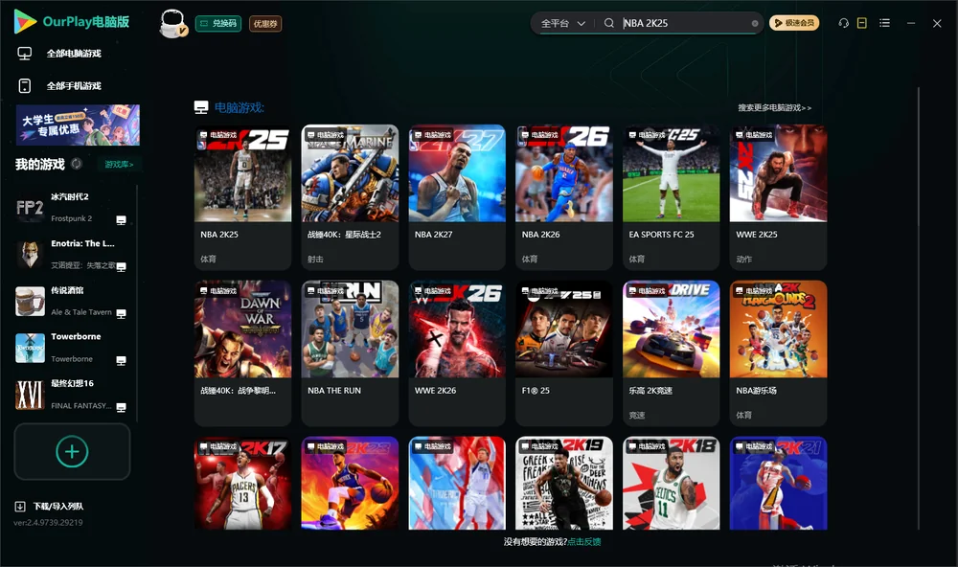
Task: Click the PC icon on Ale & Tale Tavern row
Action: click(121, 313)
